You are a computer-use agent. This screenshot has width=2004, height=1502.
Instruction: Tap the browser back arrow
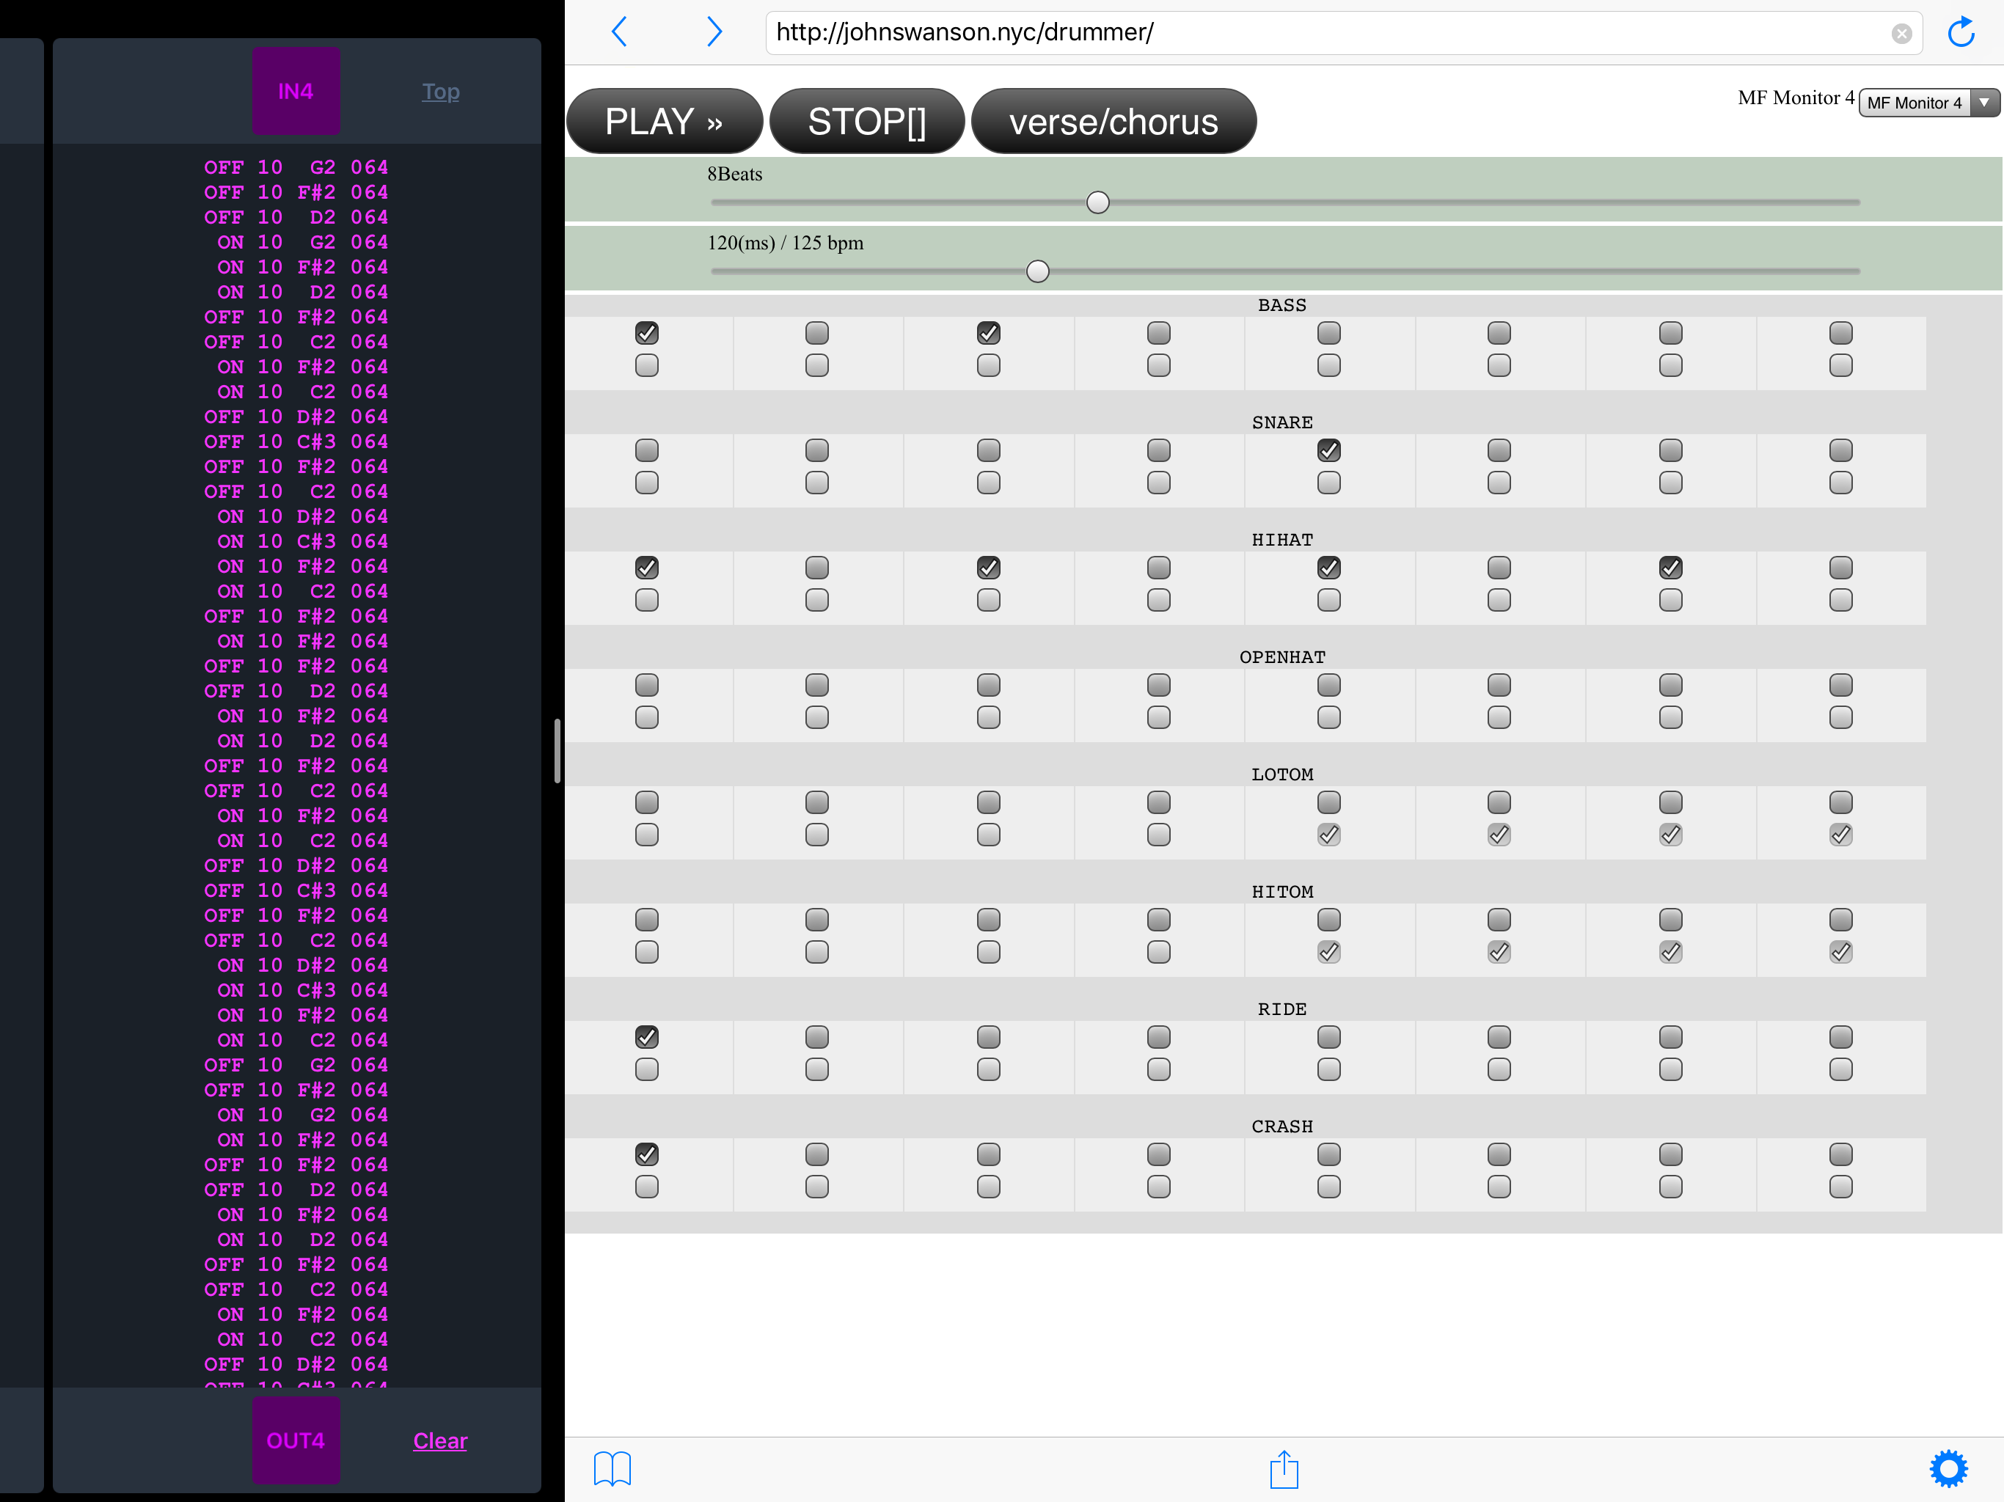click(620, 32)
